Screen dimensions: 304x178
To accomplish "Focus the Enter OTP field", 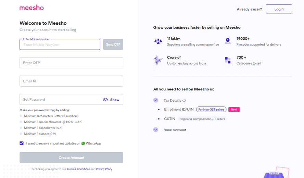I will [x=71, y=63].
